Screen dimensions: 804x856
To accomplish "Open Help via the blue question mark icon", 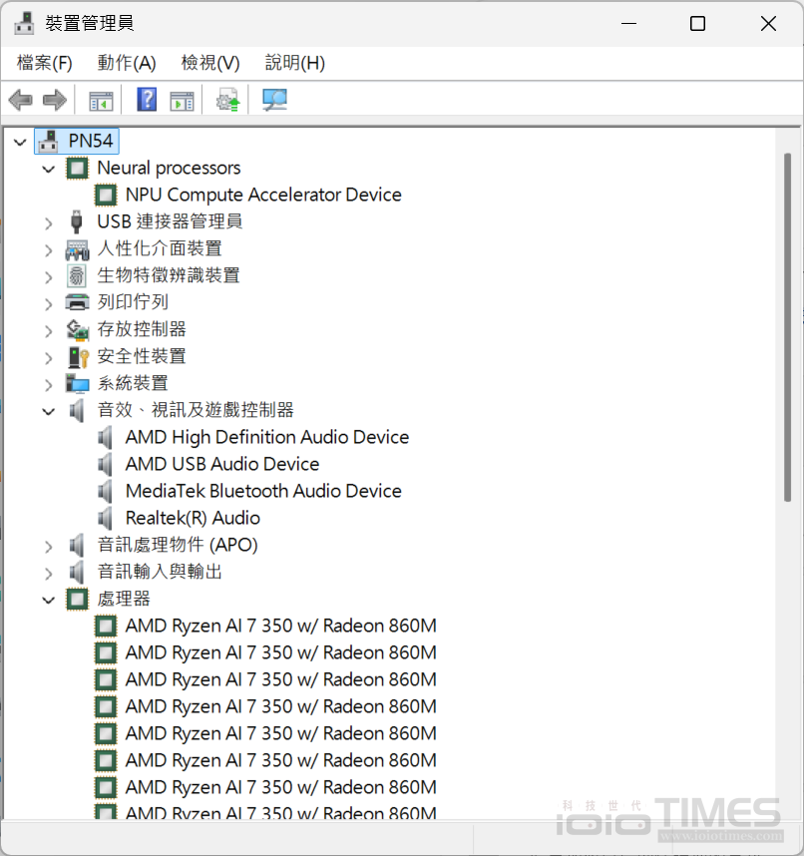I will [147, 100].
